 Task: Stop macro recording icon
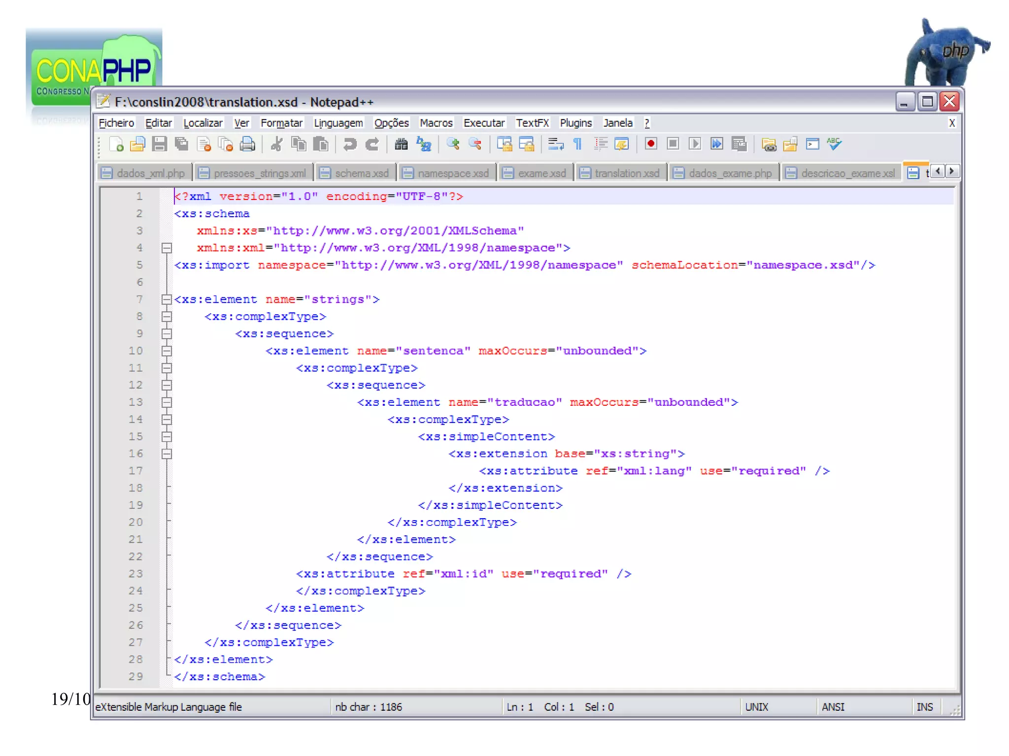(673, 144)
